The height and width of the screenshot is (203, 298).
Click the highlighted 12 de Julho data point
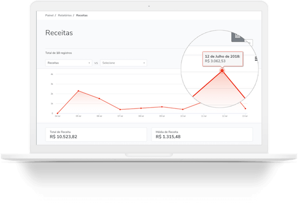[222, 70]
